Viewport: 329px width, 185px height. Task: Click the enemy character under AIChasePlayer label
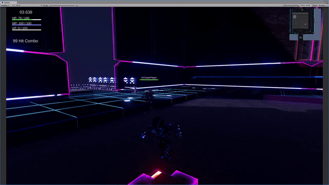[148, 95]
